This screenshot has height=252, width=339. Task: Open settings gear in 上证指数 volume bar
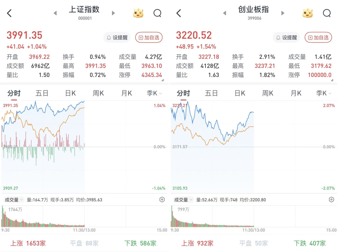[x=162, y=200]
